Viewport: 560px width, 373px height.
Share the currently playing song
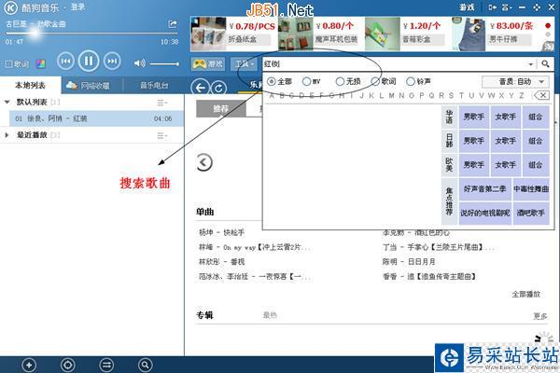[x=173, y=24]
